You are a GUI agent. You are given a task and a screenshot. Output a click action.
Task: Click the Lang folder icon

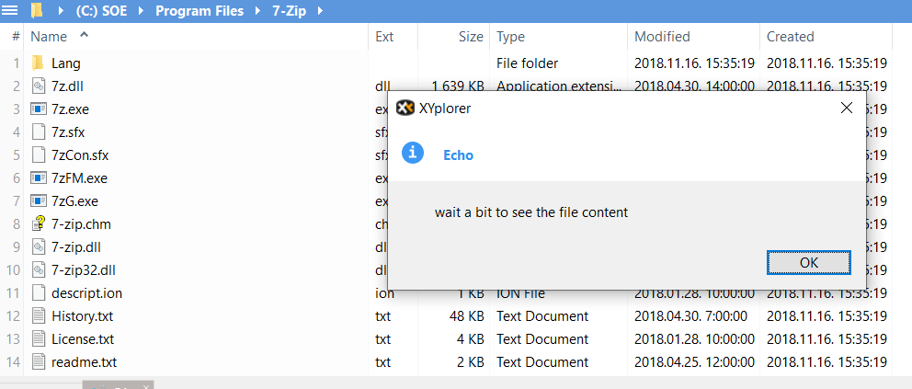38,63
